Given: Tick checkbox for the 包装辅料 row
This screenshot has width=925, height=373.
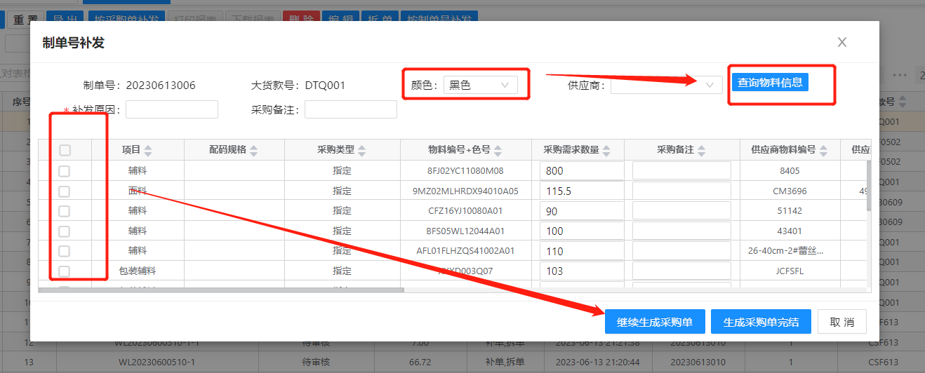Looking at the screenshot, I should point(65,271).
